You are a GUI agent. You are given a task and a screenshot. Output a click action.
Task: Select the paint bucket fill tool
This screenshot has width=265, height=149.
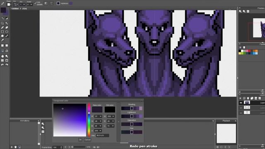[x=2, y=36]
